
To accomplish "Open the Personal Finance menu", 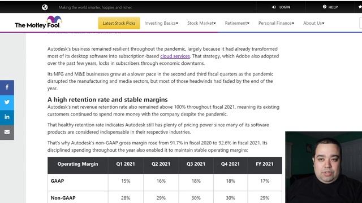I will (276, 23).
